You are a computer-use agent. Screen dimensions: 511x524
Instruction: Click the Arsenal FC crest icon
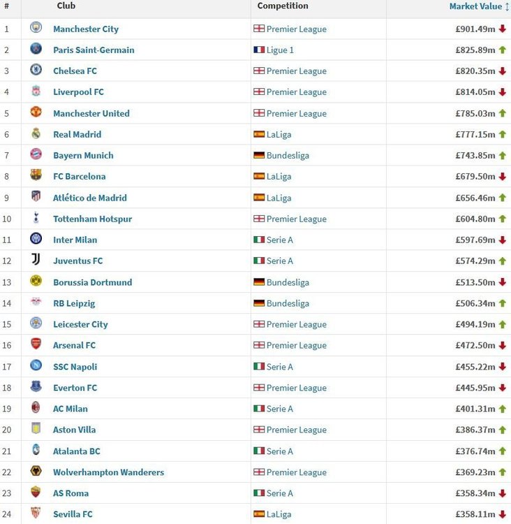coord(36,344)
